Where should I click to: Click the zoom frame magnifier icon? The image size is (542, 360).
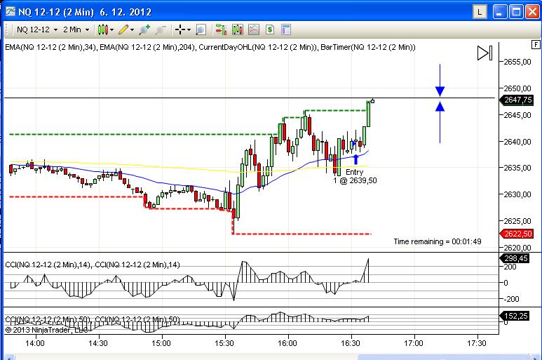[201, 29]
